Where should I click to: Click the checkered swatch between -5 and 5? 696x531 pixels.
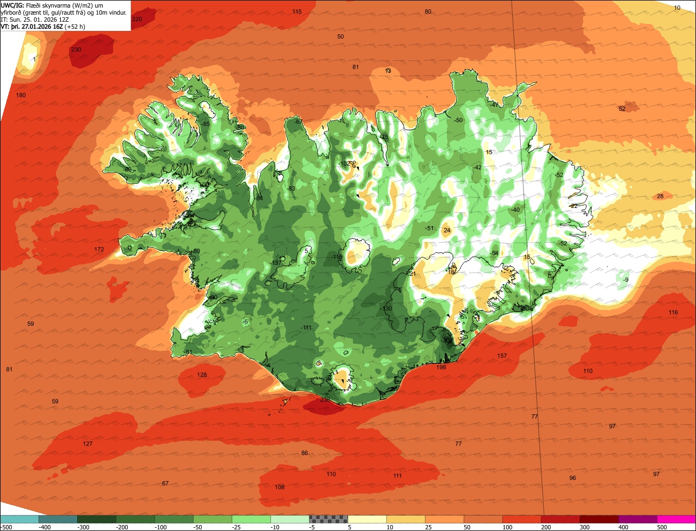click(x=328, y=519)
